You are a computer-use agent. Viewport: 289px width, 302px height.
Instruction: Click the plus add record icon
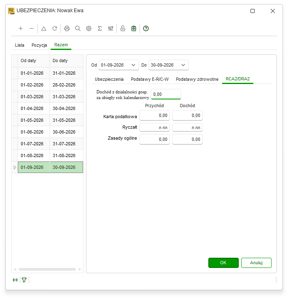pos(21,28)
